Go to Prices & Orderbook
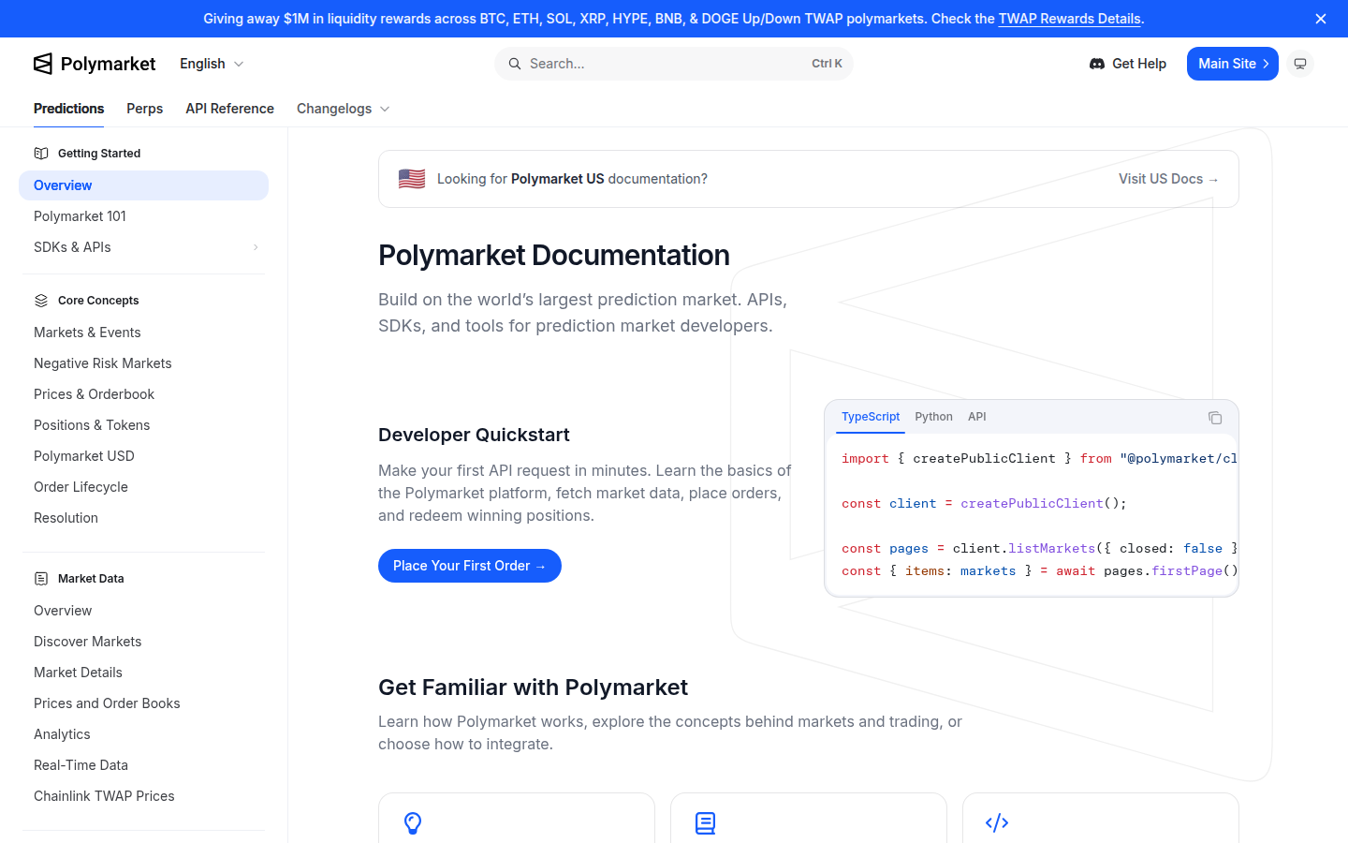Viewport: 1348px width, 843px height. (143, 394)
